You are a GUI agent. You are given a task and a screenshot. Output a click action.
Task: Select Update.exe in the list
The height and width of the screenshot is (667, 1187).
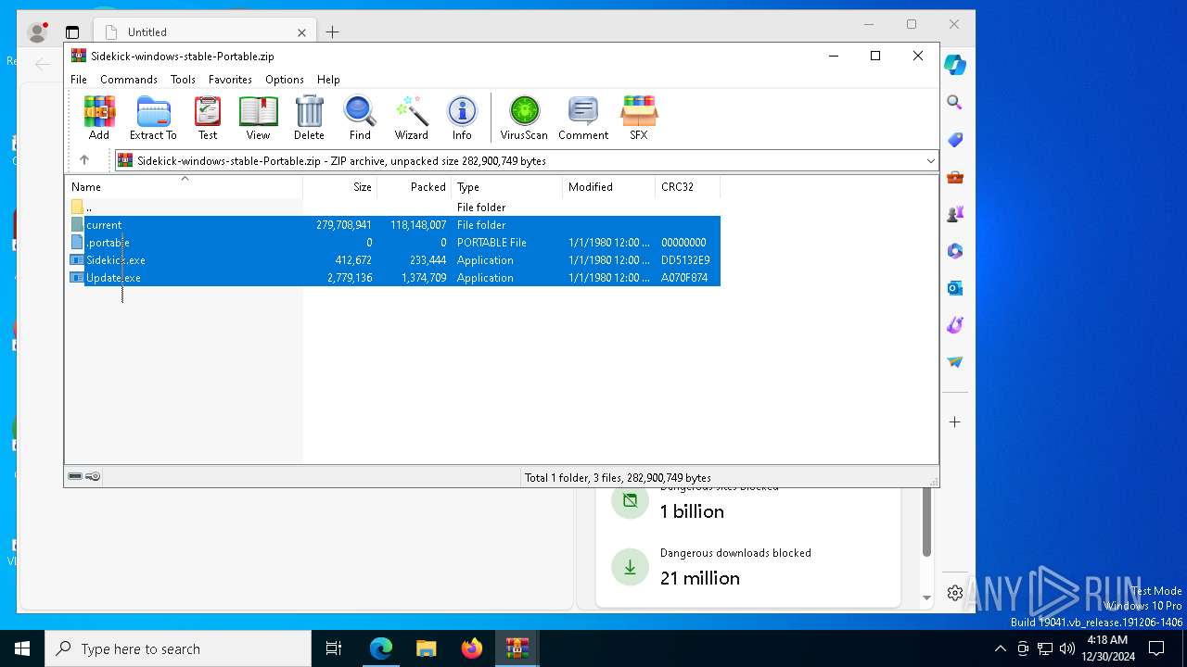pyautogui.click(x=394, y=278)
